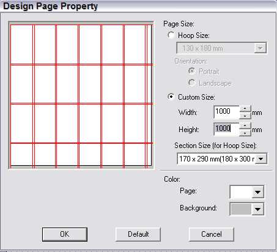Reset settings using the Default button
The height and width of the screenshot is (252, 277).
tap(138, 234)
